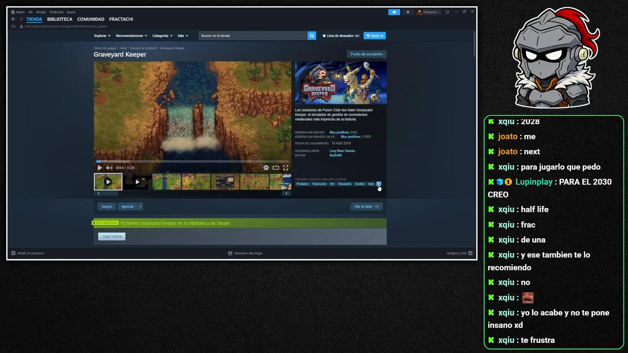Open the Ver menu
628x353 pixels.
[x=30, y=12]
